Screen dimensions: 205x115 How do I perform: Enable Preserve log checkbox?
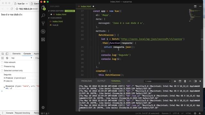[2, 66]
